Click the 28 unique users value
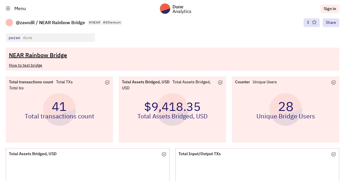 [x=286, y=107]
